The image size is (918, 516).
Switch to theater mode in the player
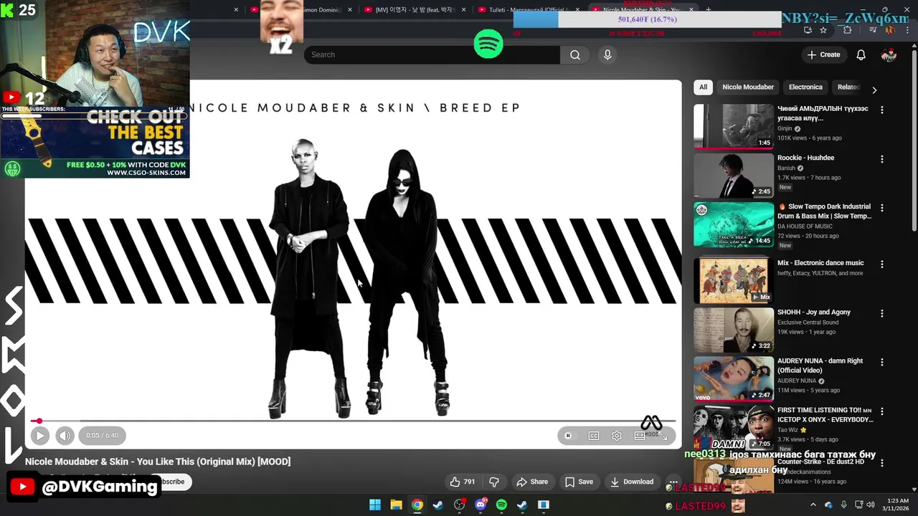tap(640, 435)
